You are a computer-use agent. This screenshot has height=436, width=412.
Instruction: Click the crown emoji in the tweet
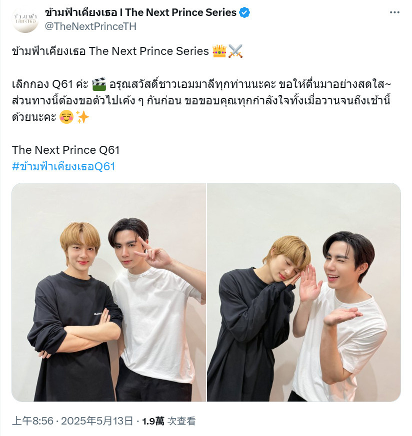219,51
